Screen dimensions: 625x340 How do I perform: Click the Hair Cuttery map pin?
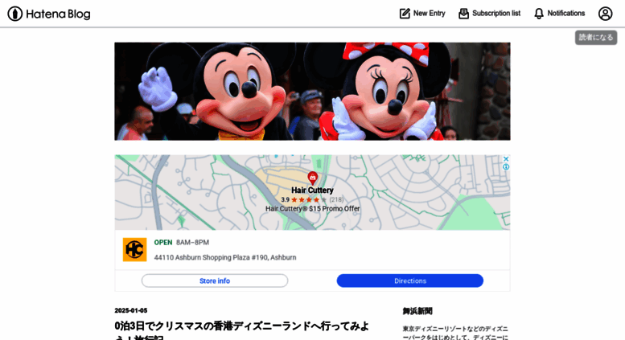click(x=312, y=178)
